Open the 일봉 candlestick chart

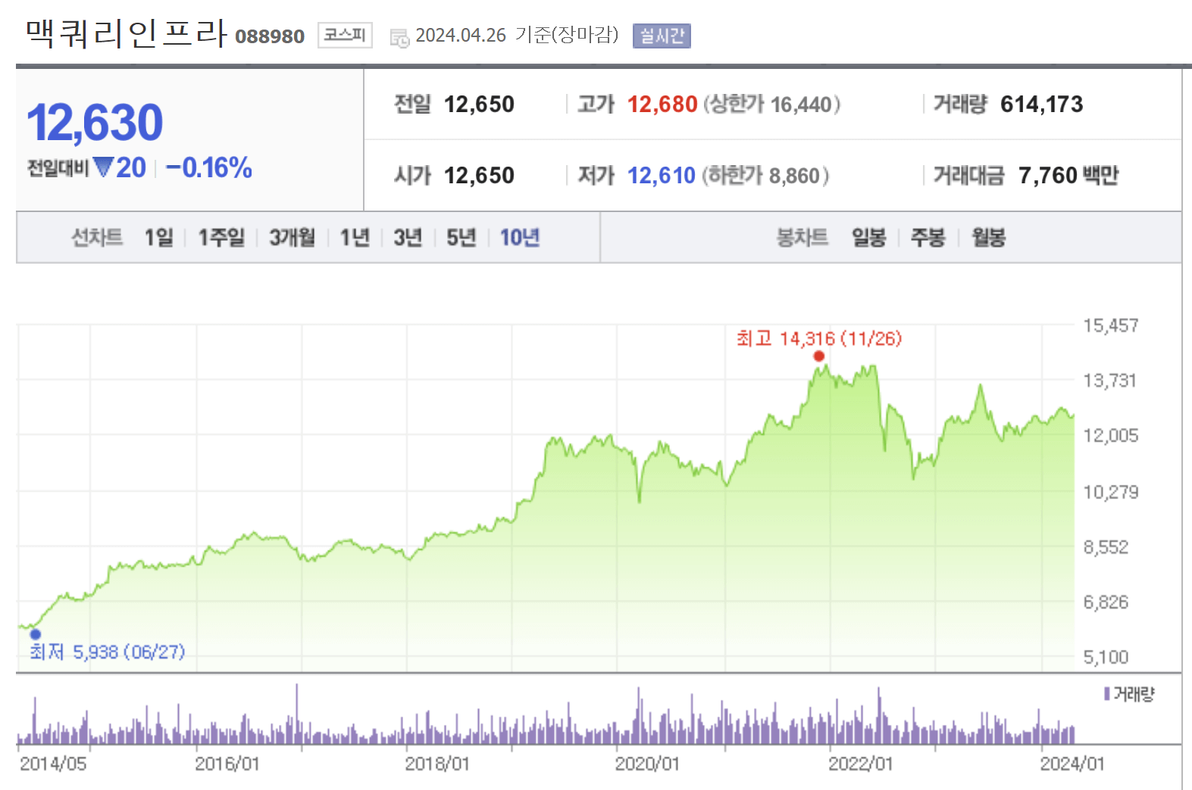point(868,238)
